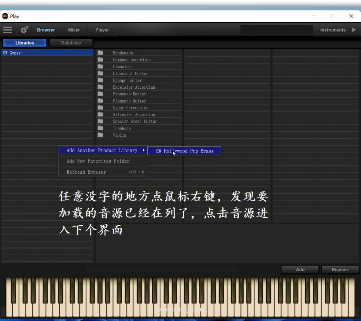Open the Django Guitar folder icon
361x321 pixels.
click(x=100, y=80)
